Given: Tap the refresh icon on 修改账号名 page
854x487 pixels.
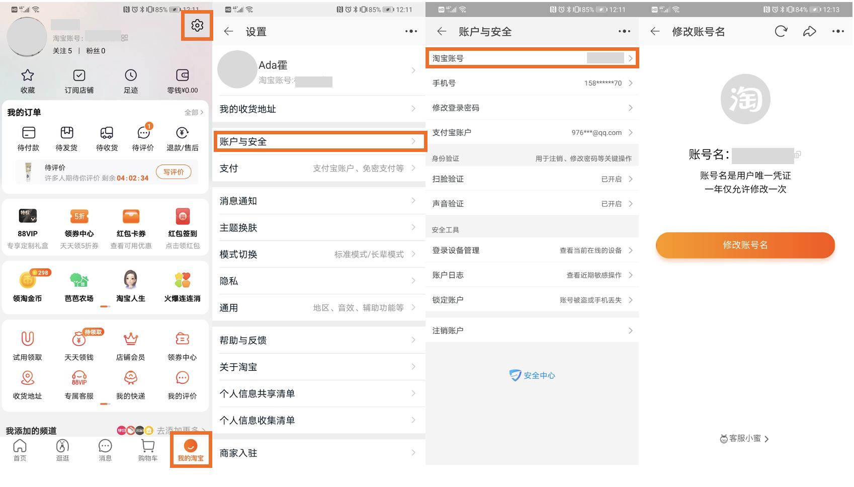Looking at the screenshot, I should (x=781, y=31).
